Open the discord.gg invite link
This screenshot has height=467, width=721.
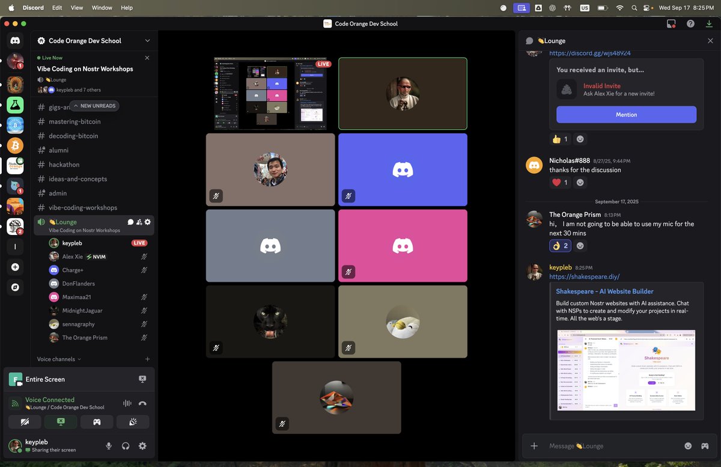[x=589, y=53]
